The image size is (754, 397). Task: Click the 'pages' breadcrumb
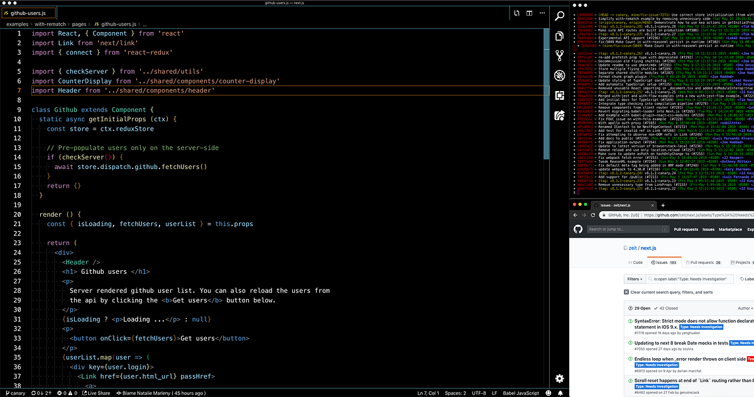[79, 24]
